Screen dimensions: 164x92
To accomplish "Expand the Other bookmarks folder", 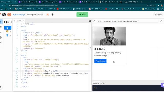I will 149,9.
